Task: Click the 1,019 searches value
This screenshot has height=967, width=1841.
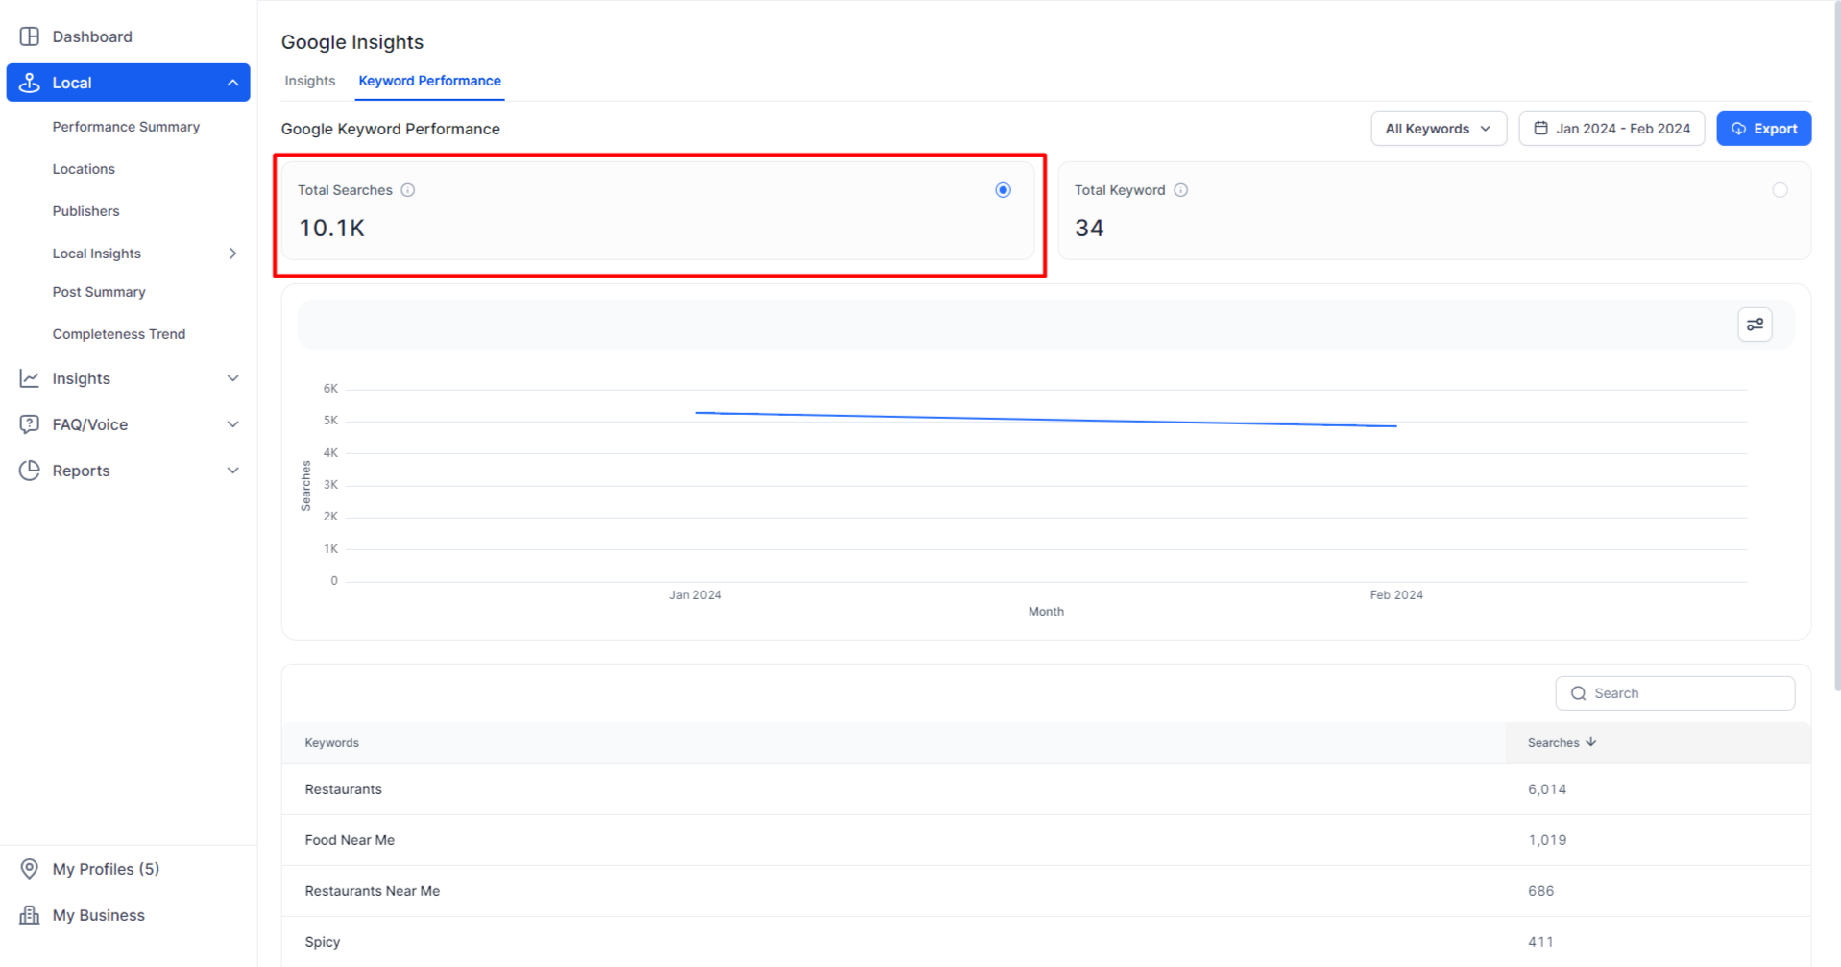Action: (1546, 840)
